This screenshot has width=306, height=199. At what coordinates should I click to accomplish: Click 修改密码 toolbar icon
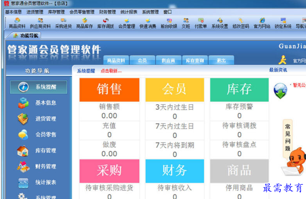[241, 23]
